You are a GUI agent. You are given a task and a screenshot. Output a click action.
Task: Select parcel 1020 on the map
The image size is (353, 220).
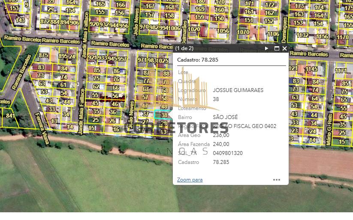(194, 30)
